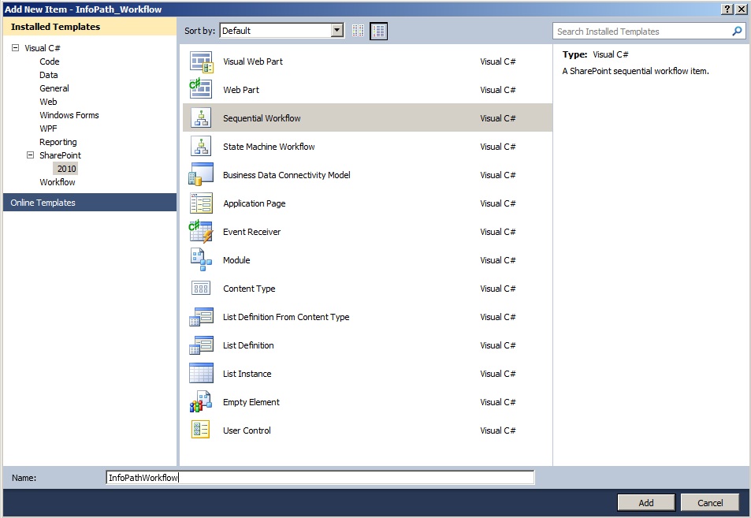Viewport: 751px width, 518px height.
Task: Select the Visual C# category label
Action: (42, 48)
